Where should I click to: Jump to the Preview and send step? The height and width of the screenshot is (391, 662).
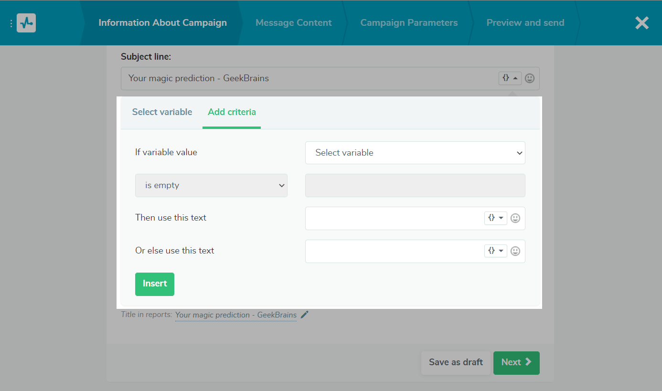[525, 23]
